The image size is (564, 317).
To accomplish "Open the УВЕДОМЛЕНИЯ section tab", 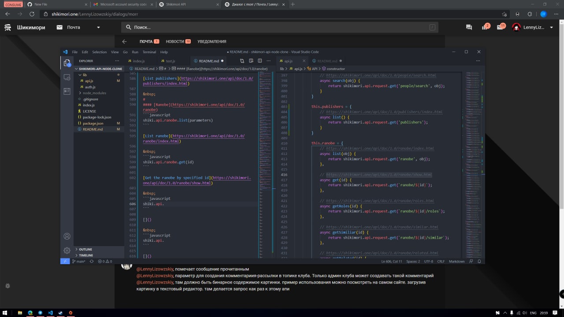I will [212, 41].
